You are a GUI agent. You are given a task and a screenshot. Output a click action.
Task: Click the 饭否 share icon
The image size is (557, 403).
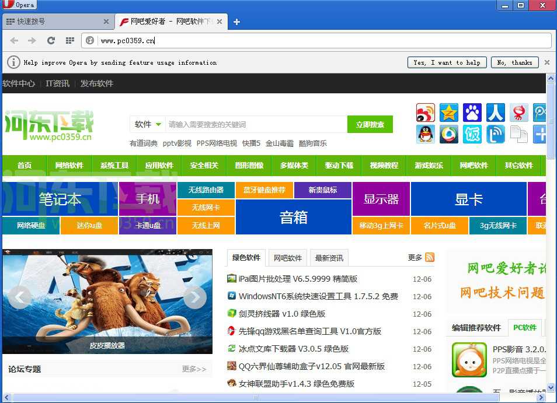tap(472, 134)
